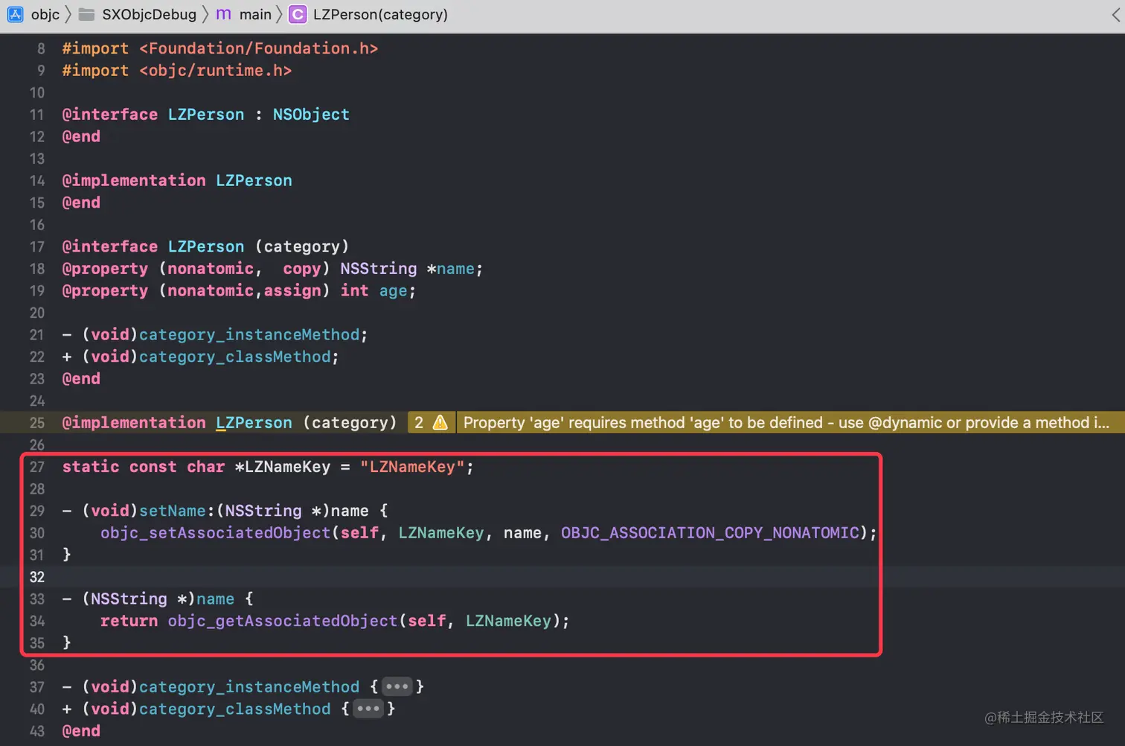1125x746 pixels.
Task: Click the m file type icon
Action: 223,14
